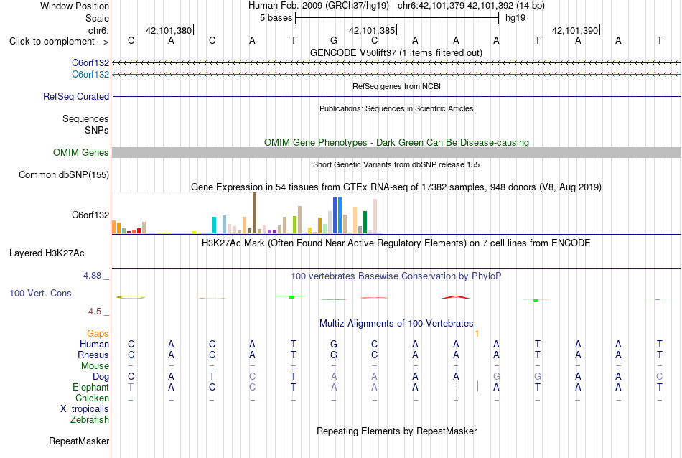Image resolution: width=682 pixels, height=458 pixels.
Task: Click the 'RefSeq genes from NCBI' title
Action: [x=396, y=86]
